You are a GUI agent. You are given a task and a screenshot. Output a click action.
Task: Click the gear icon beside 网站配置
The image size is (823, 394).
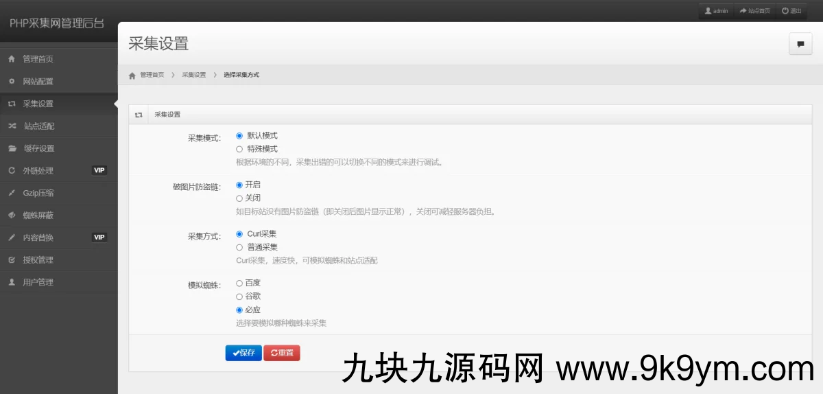click(12, 82)
